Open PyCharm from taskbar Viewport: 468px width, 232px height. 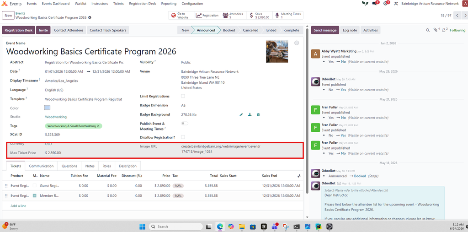318,227
